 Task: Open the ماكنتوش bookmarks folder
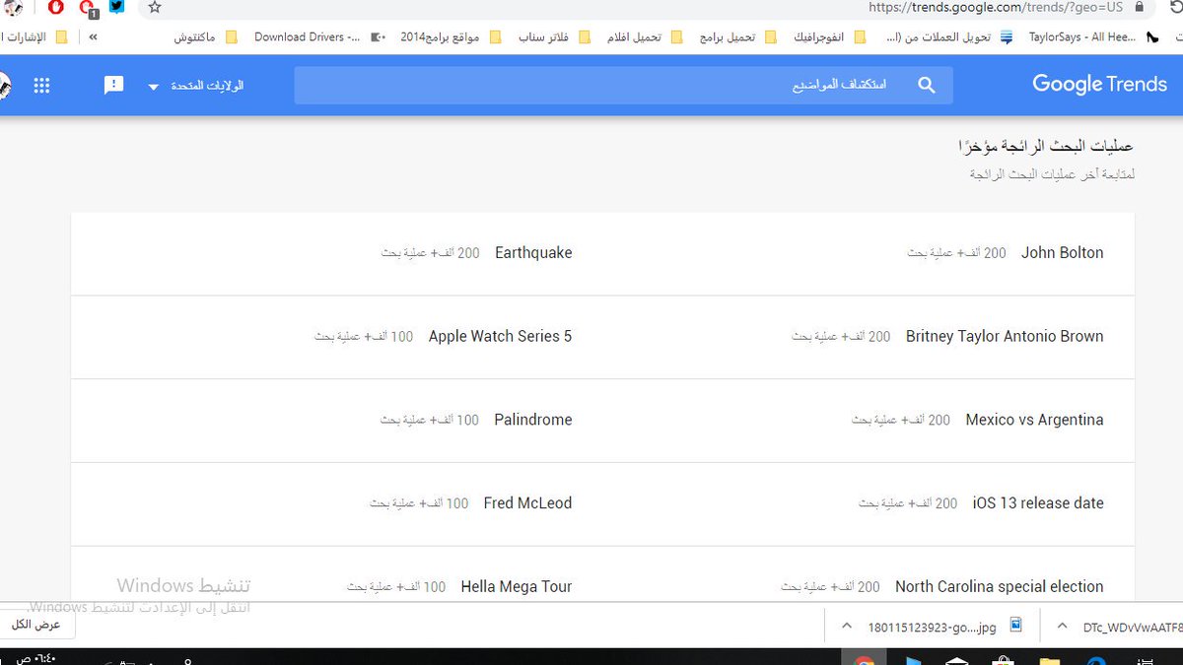coord(206,37)
